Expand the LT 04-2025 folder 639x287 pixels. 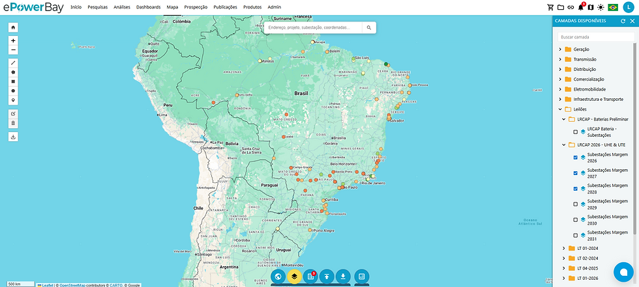click(564, 268)
